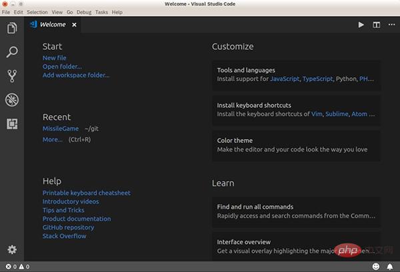Open the Go menu
The width and height of the screenshot is (400, 272).
point(69,12)
